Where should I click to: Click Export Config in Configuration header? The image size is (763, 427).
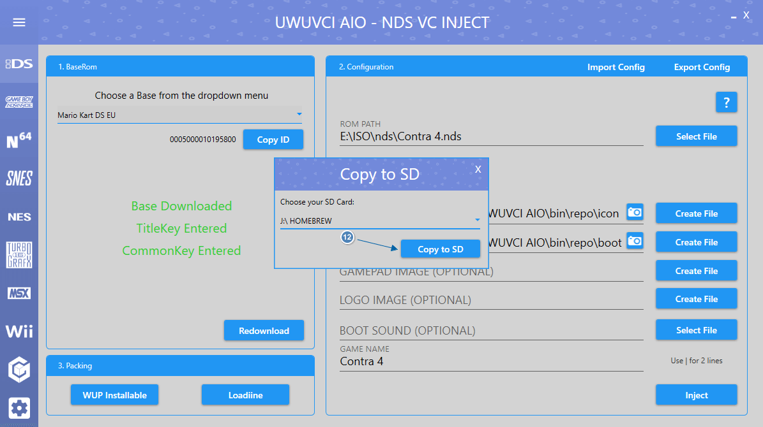[702, 67]
